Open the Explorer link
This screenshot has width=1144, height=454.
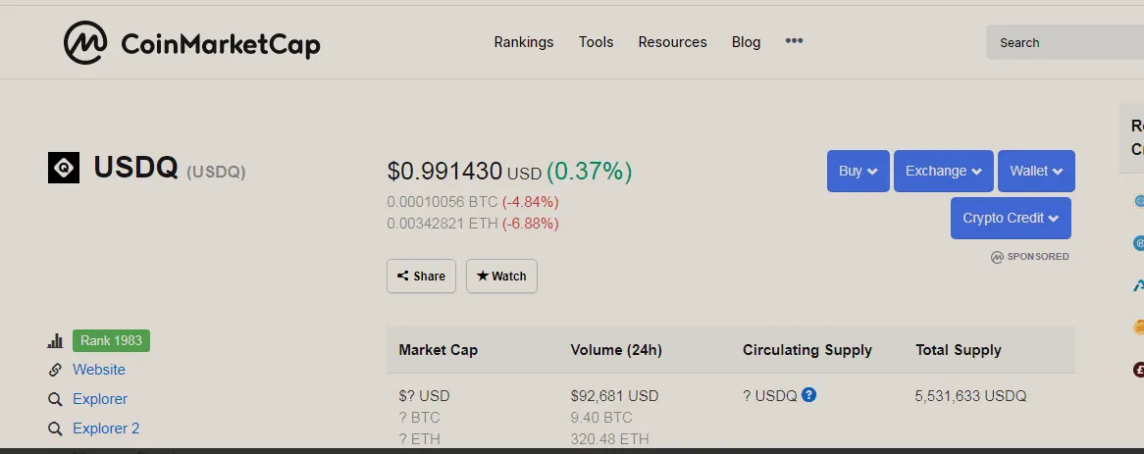click(100, 399)
